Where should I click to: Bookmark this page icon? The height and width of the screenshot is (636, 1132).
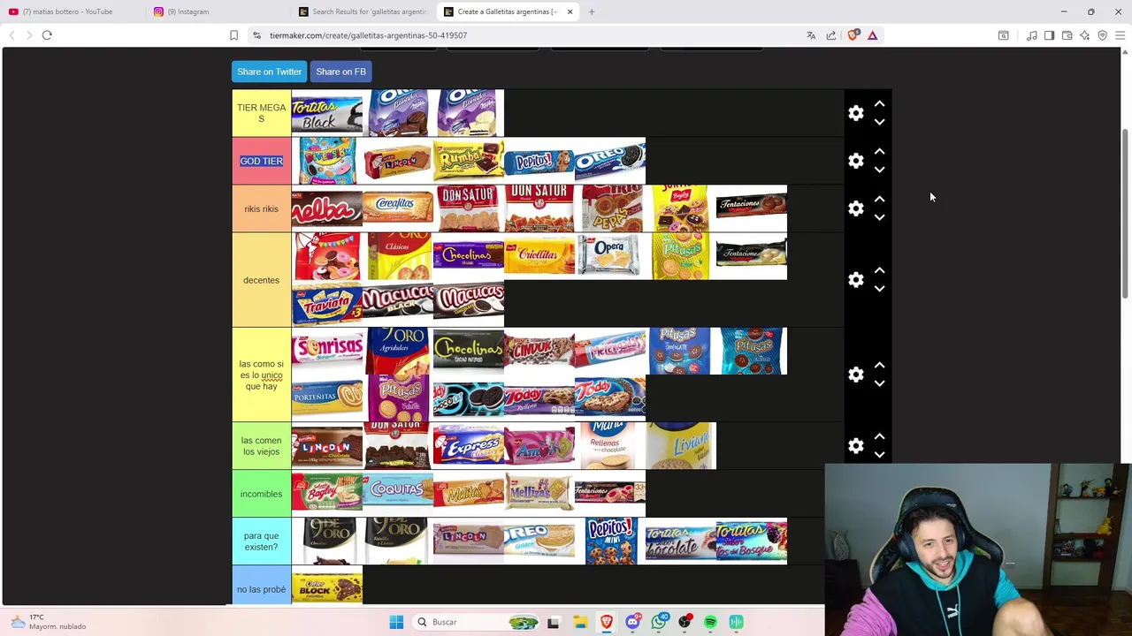point(233,35)
